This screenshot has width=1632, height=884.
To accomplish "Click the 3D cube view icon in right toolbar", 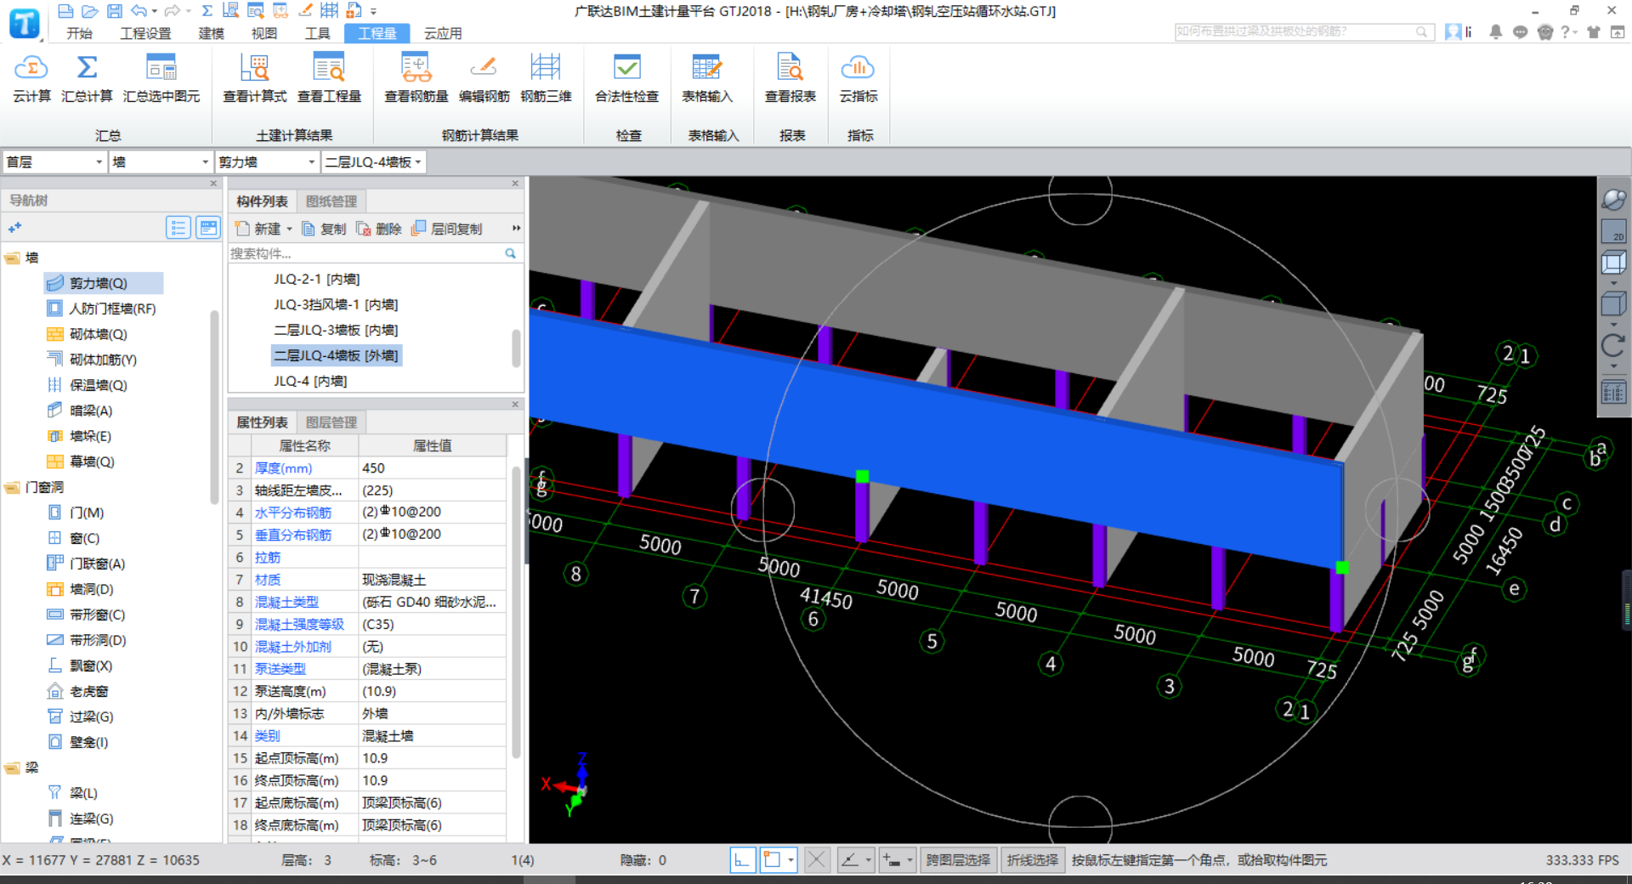I will click(x=1613, y=303).
